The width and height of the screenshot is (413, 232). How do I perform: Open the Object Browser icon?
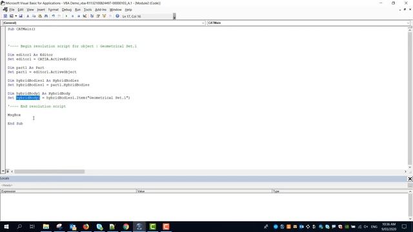(x=104, y=16)
